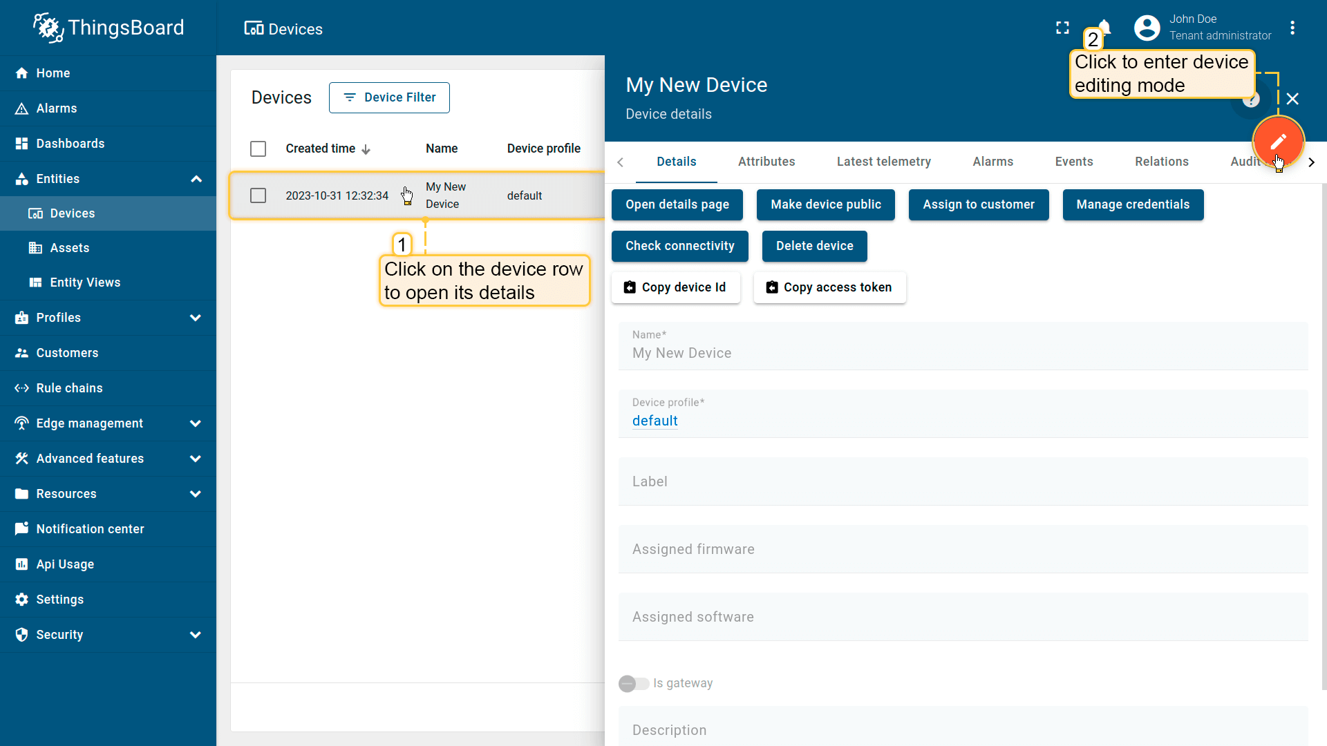Select the My New Device row checkbox

coord(258,195)
